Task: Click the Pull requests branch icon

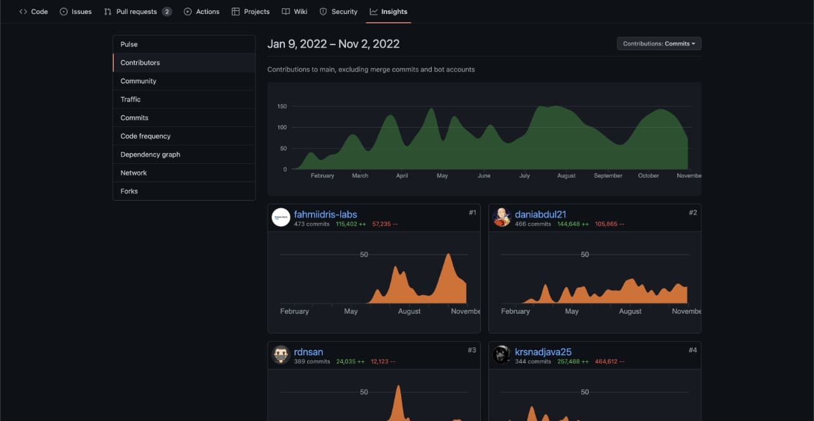Action: coord(107,11)
